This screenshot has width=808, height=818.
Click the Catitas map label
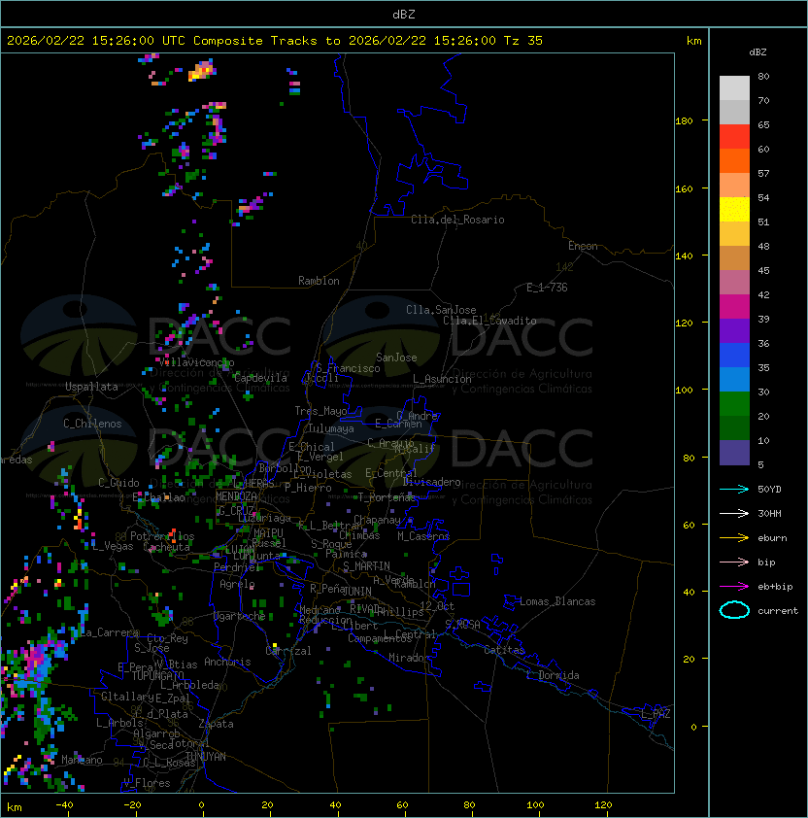[x=504, y=650]
